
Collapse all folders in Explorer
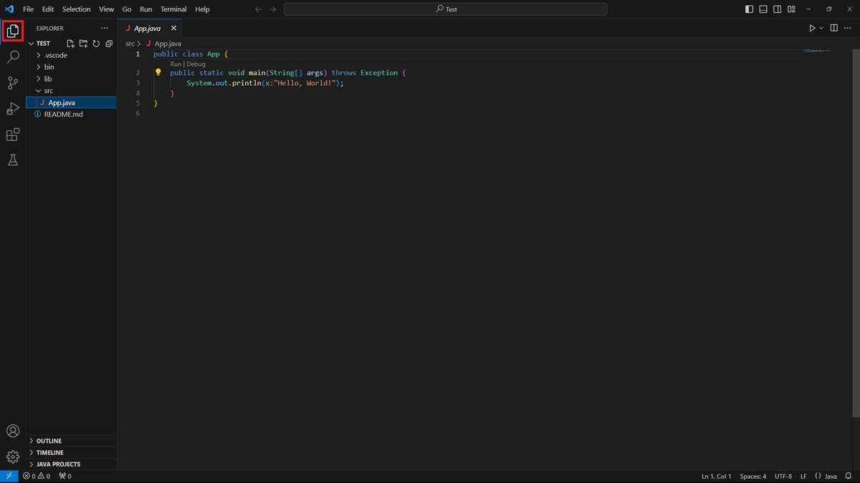pos(109,43)
